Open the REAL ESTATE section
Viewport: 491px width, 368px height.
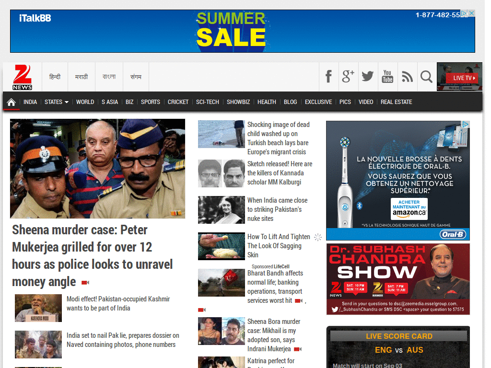(x=396, y=102)
